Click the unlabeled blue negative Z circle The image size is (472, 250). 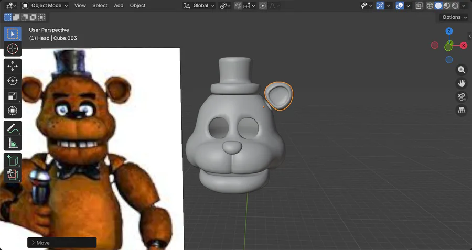click(x=449, y=60)
